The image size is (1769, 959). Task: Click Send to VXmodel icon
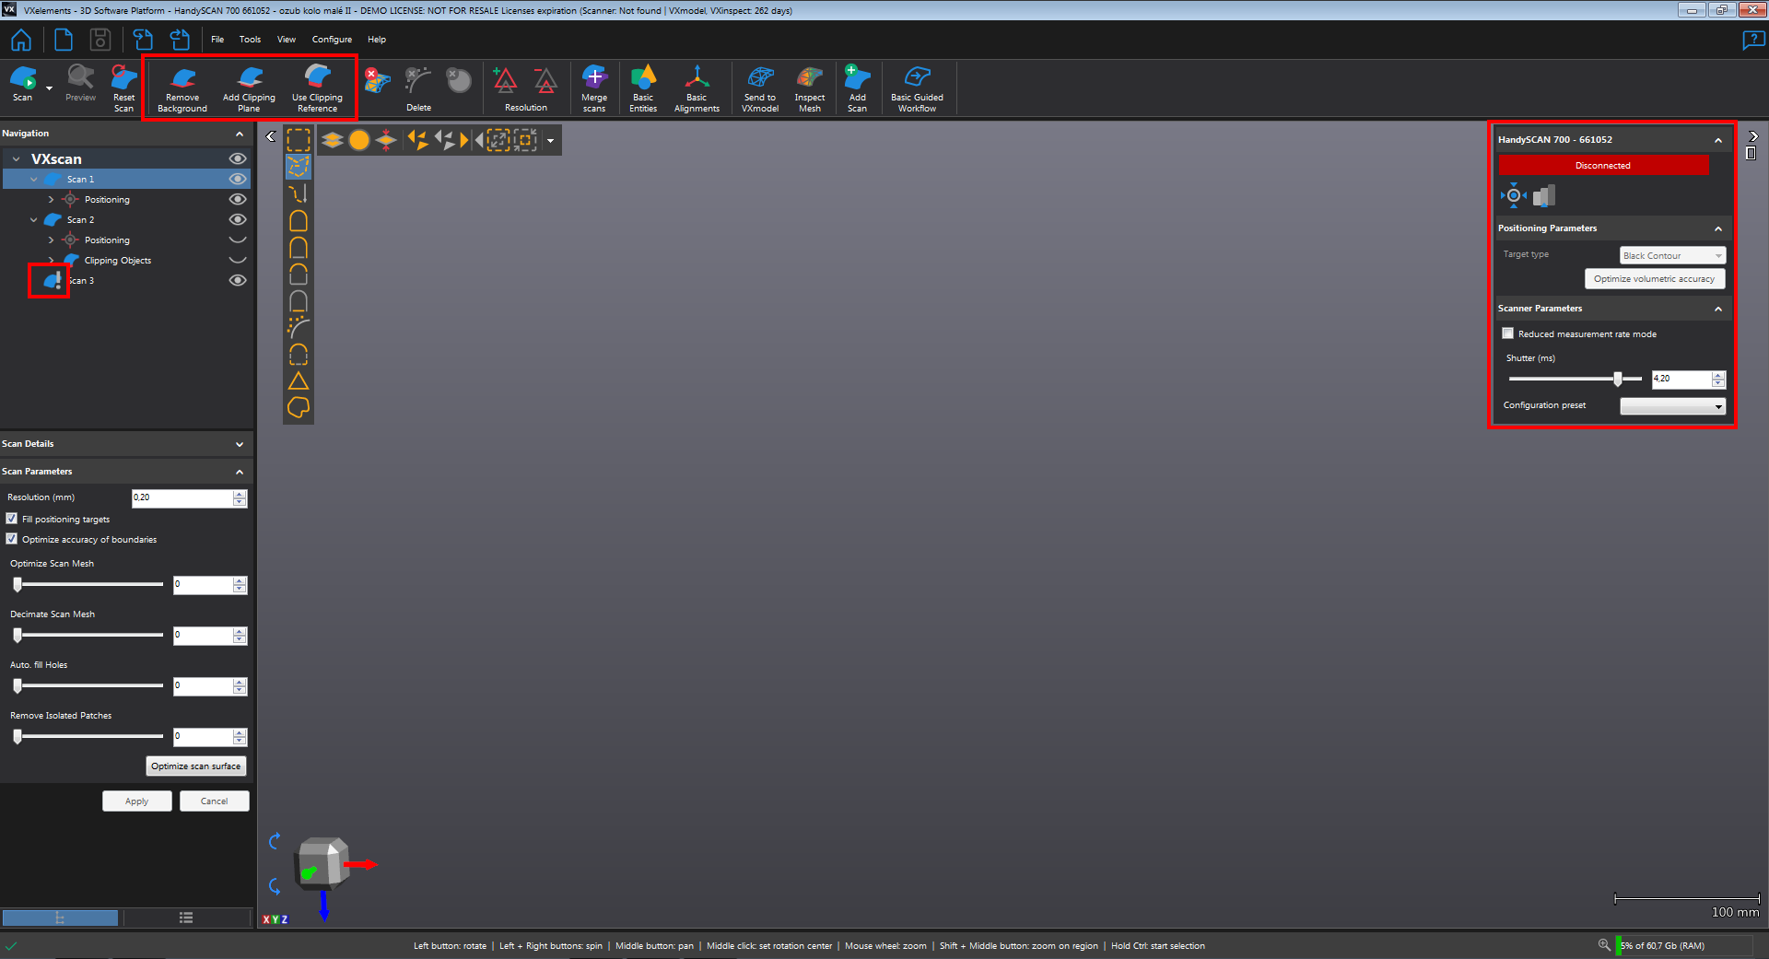(x=760, y=88)
